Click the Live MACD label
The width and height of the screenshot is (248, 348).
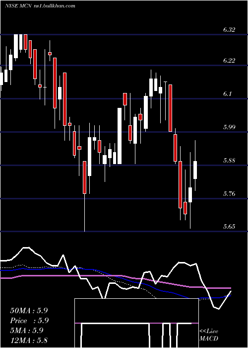(x=209, y=335)
